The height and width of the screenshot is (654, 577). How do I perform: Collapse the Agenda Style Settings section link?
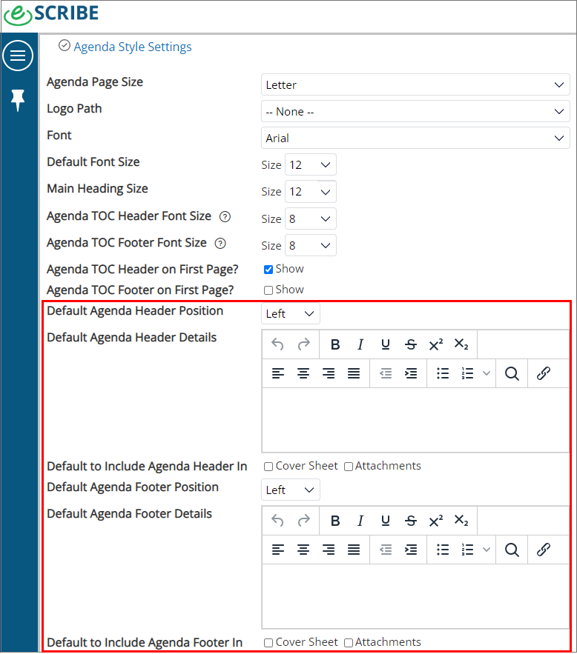(133, 47)
